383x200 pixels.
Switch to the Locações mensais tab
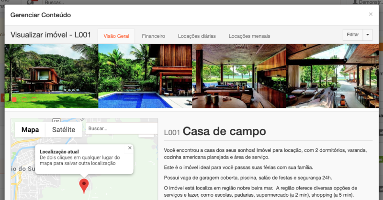[x=249, y=36]
